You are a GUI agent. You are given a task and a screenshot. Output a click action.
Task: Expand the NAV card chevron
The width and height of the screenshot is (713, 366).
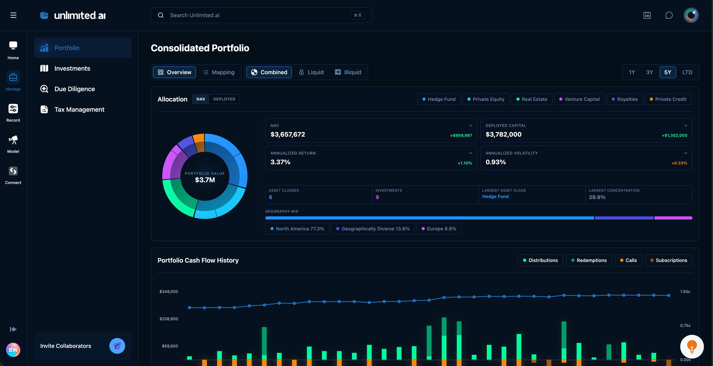click(x=471, y=126)
